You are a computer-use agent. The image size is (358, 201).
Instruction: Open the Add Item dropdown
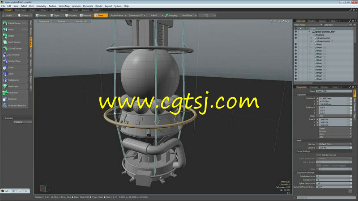338,25
